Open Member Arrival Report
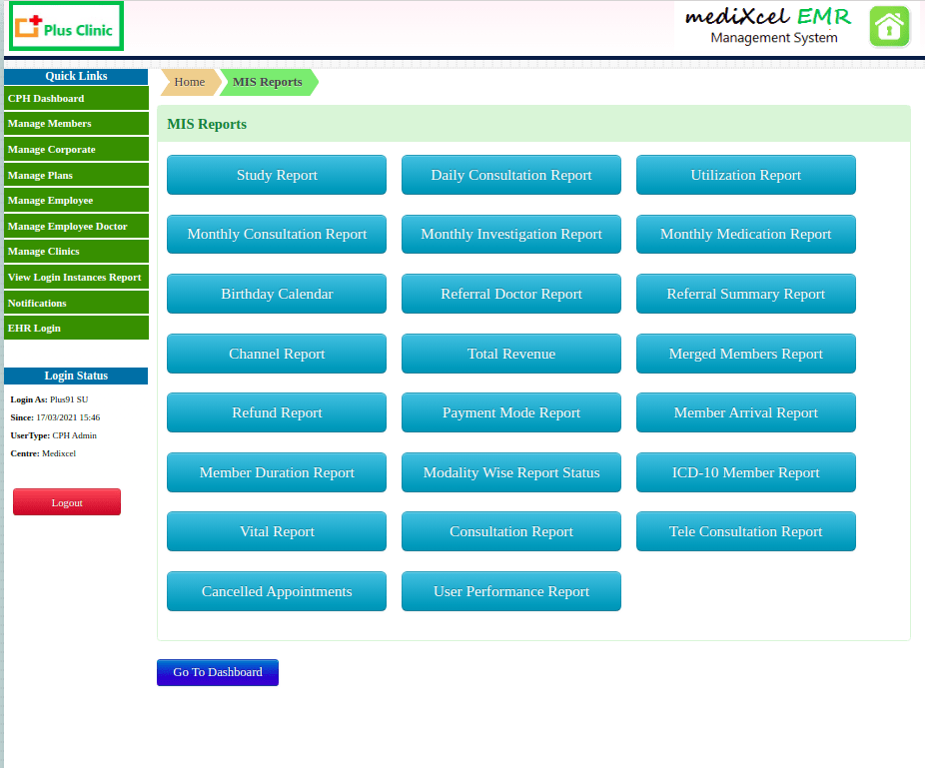This screenshot has height=768, width=925. pos(745,412)
